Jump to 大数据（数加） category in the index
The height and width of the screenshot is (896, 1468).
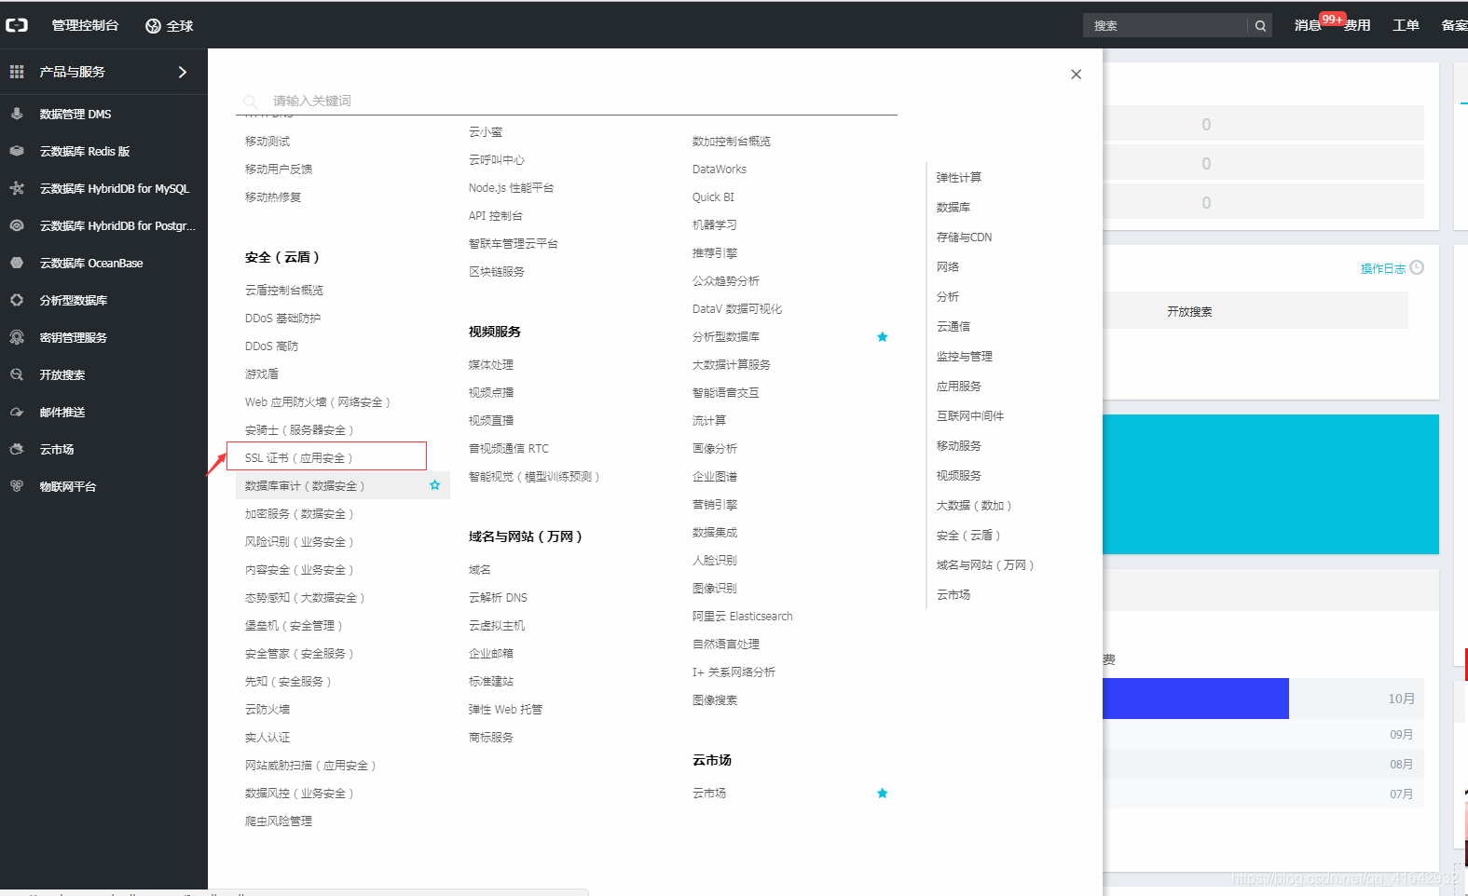click(x=974, y=505)
